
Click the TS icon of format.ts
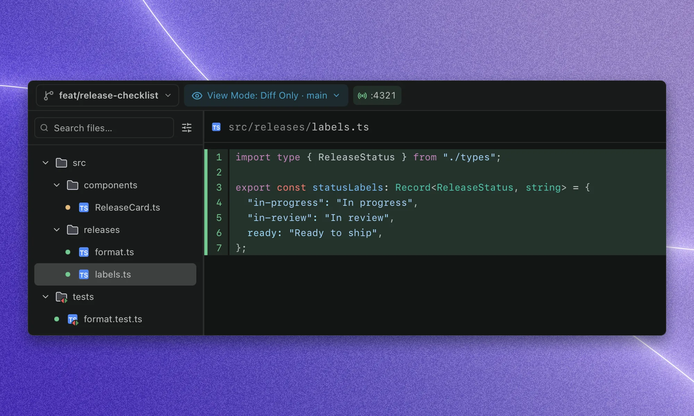pyautogui.click(x=84, y=252)
